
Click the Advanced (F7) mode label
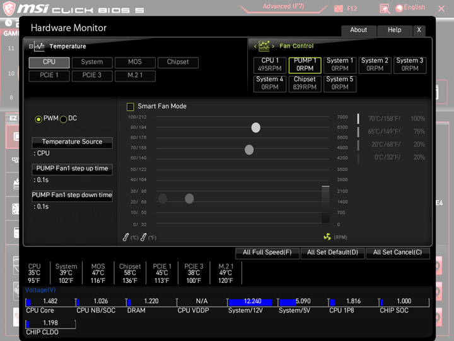point(283,6)
